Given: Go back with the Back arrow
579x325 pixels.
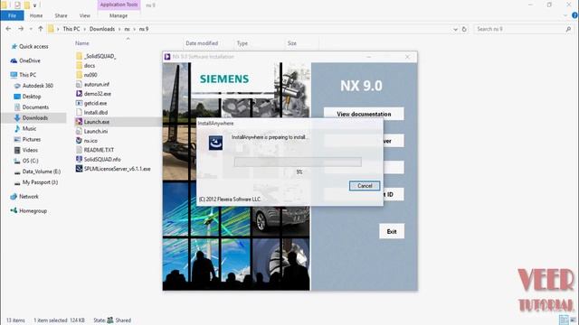Looking at the screenshot, I should pos(8,29).
